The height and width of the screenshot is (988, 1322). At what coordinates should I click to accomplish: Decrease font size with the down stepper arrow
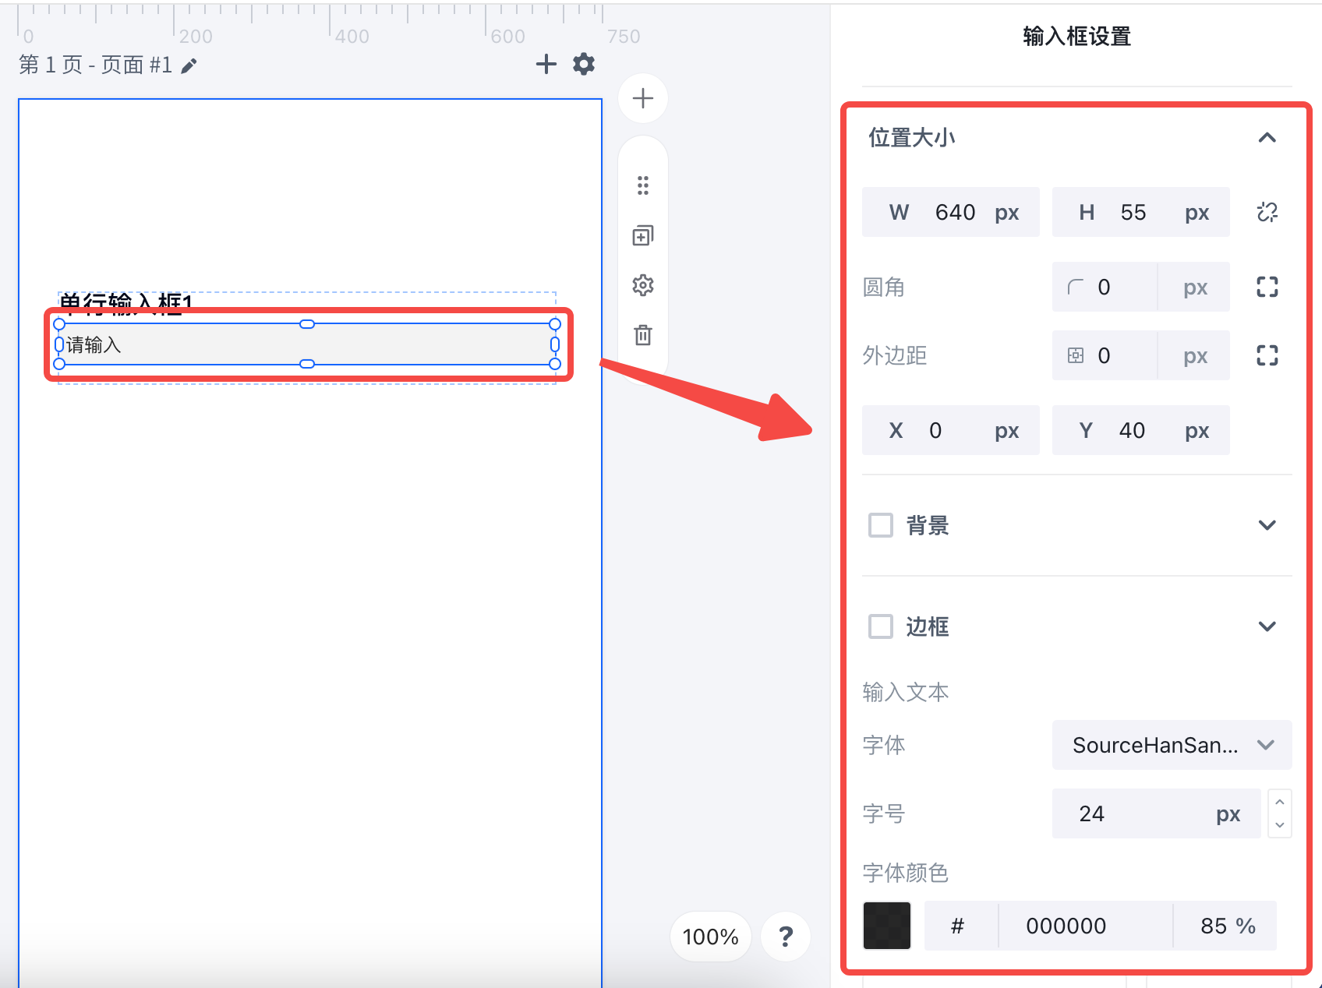tap(1280, 825)
